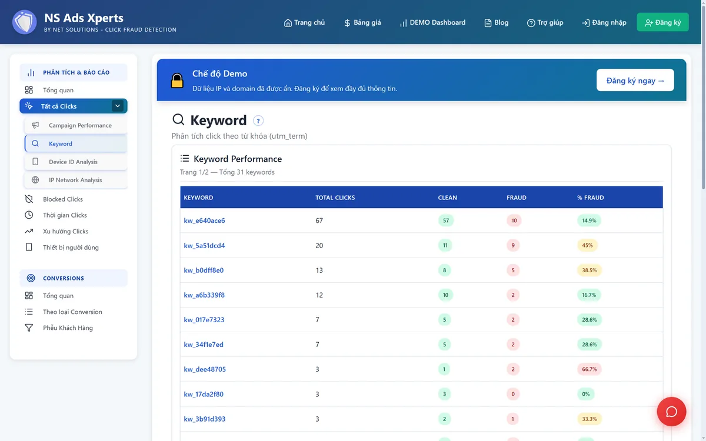The image size is (706, 441).
Task: Click the device icon for Thiết bị người dùng
Action: pyautogui.click(x=29, y=248)
